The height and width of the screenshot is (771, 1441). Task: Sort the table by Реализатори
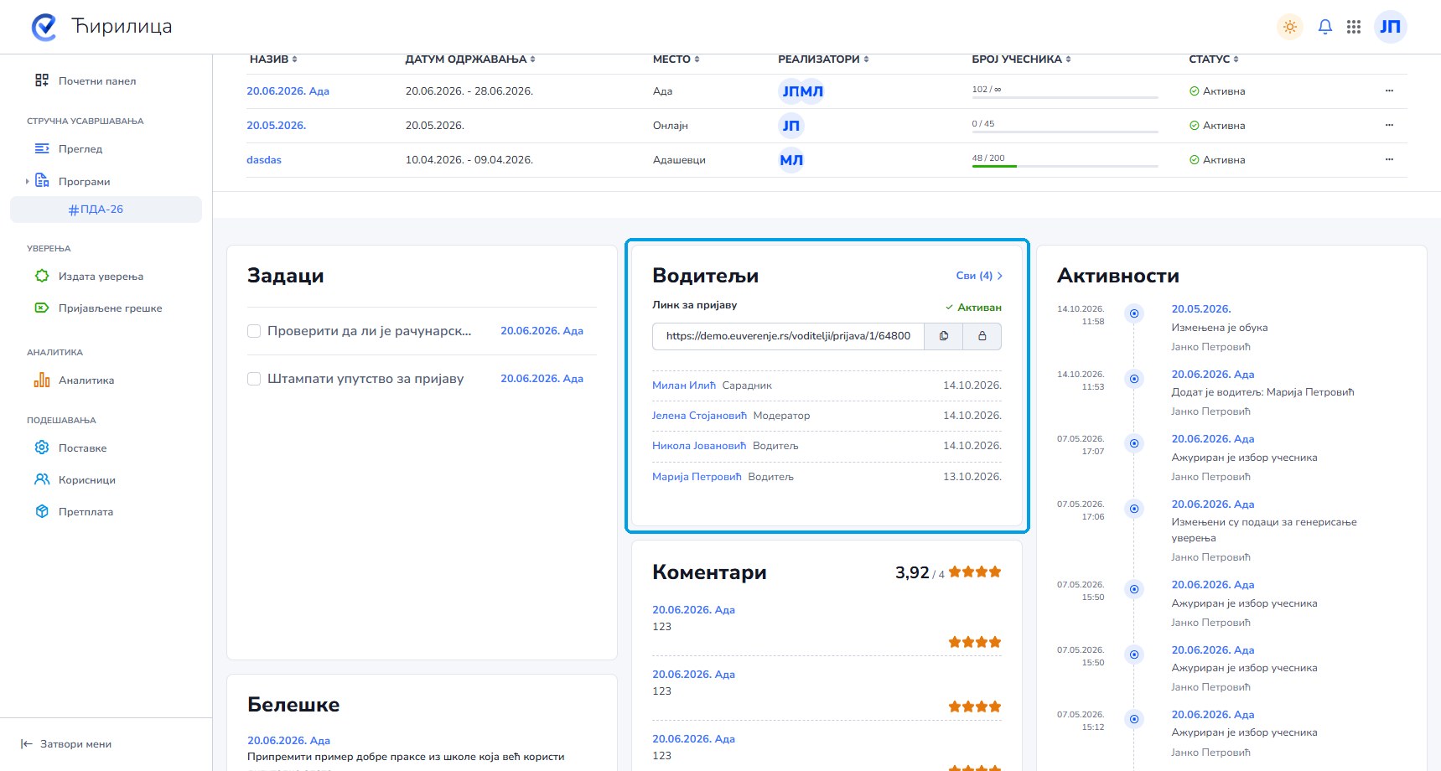pos(823,60)
